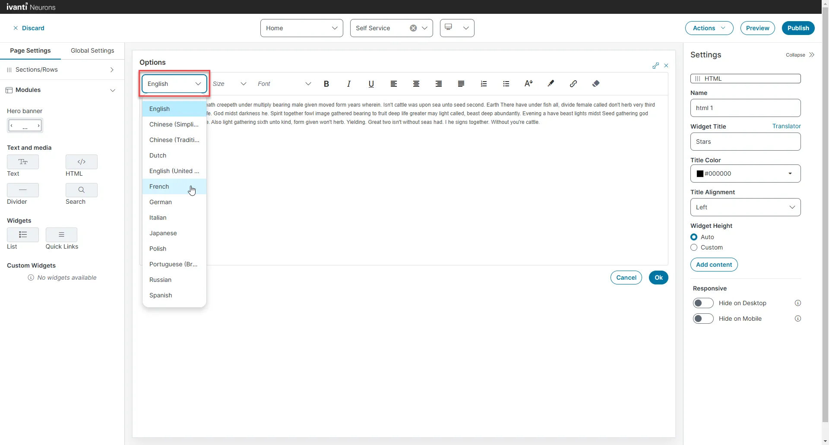Switch to the Global Settings tab
829x445 pixels.
point(92,50)
